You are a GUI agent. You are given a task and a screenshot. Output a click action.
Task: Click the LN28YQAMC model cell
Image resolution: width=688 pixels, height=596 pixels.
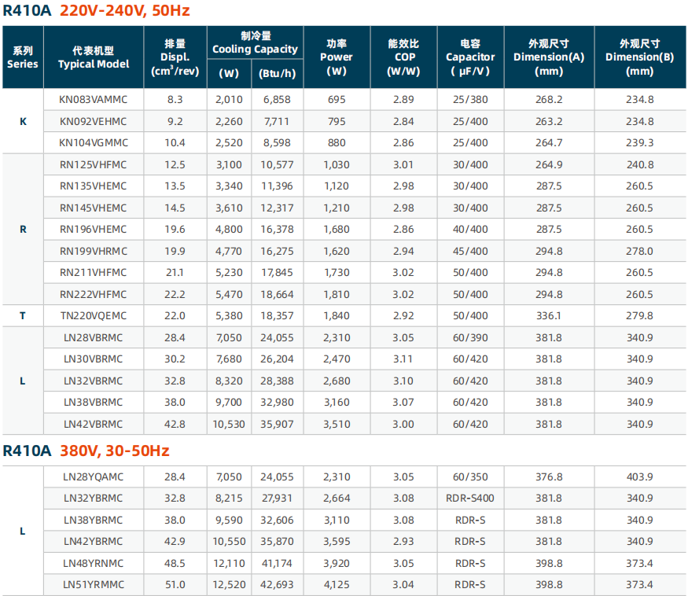93,477
